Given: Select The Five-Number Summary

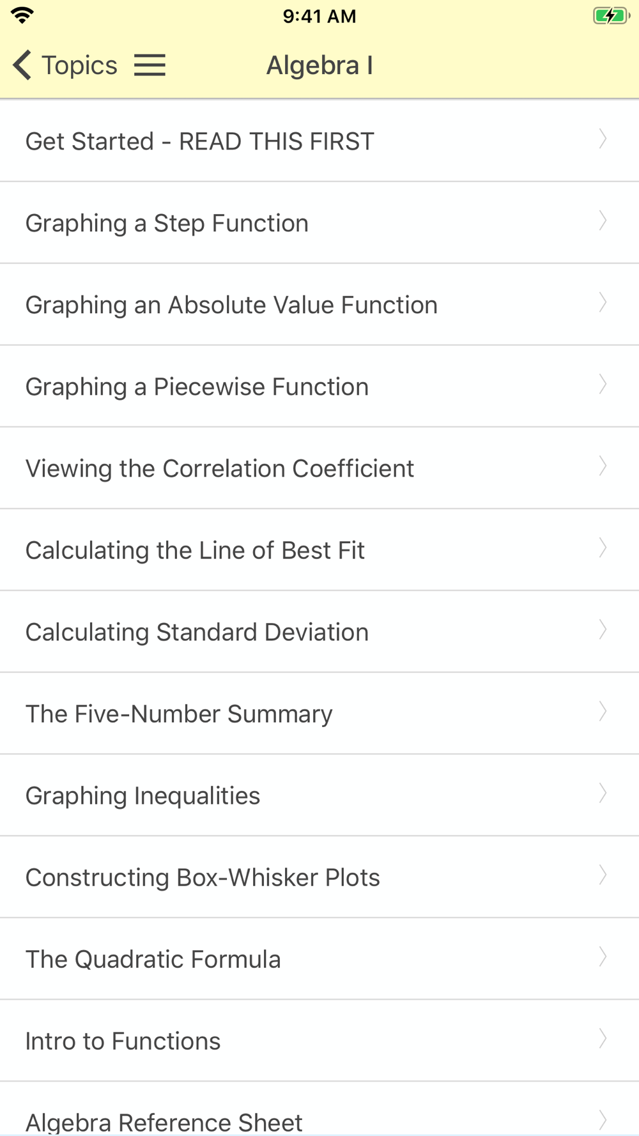Looking at the screenshot, I should click(x=319, y=714).
